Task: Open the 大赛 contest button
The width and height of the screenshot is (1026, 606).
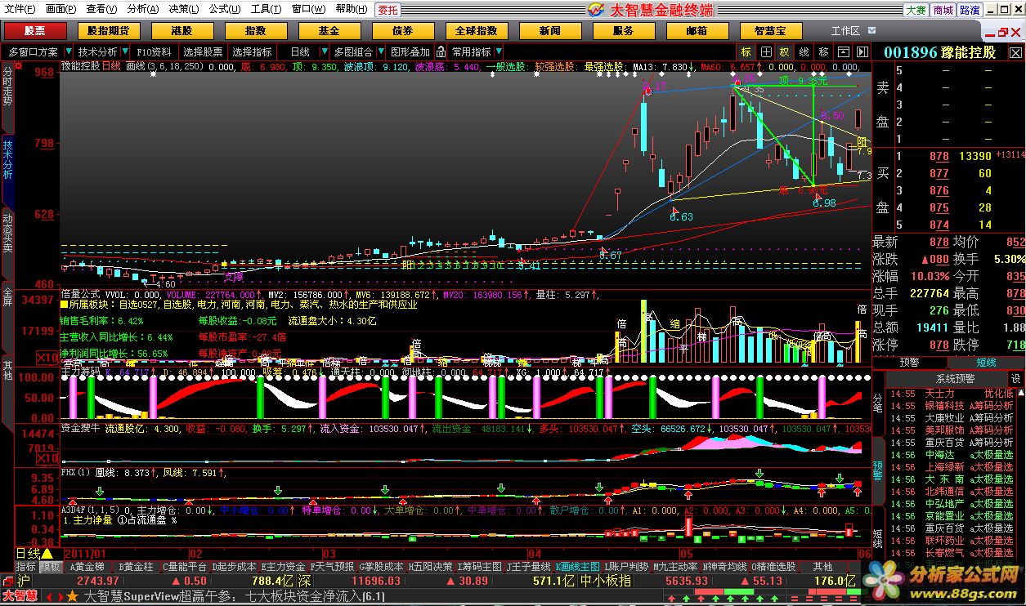Action: pos(916,10)
